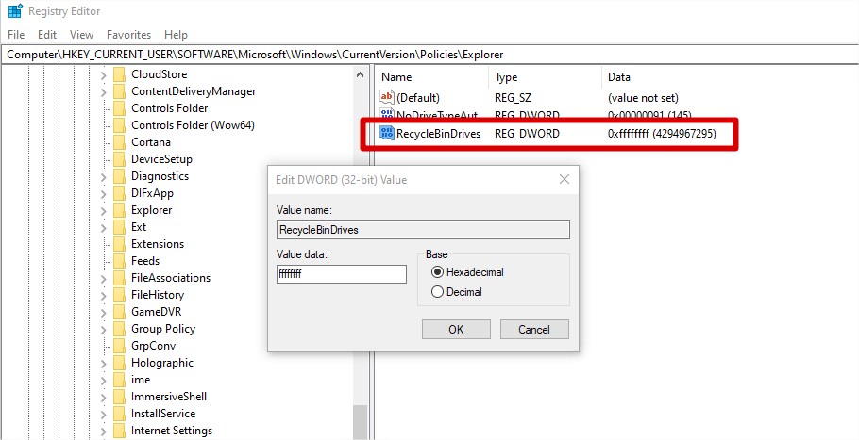Click the Controls Folder (Wow64) folder icon
The image size is (859, 440).
point(120,125)
